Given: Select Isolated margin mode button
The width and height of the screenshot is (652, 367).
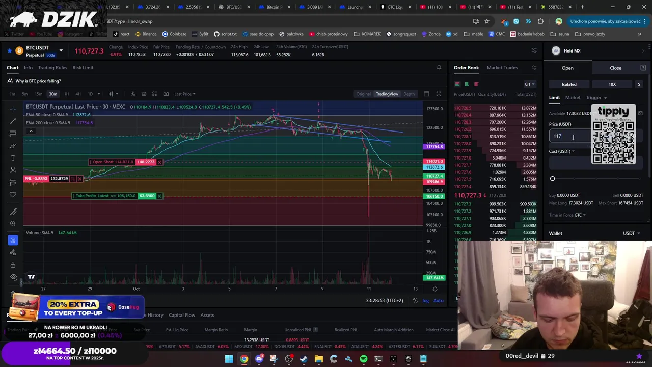Looking at the screenshot, I should 569,84.
